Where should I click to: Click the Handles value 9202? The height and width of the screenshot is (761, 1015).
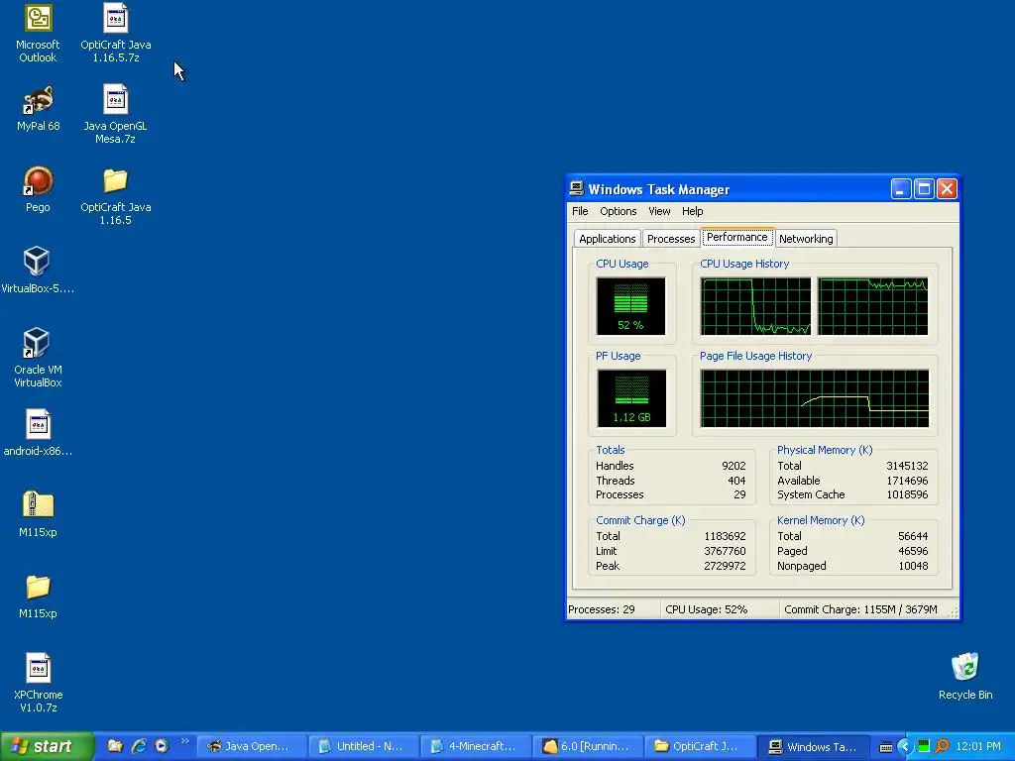click(x=733, y=466)
